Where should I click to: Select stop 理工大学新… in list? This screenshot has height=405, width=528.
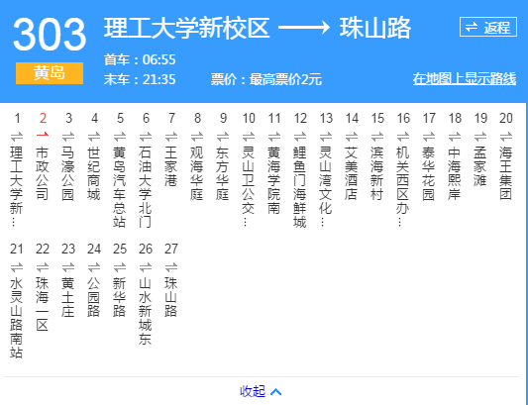[x=16, y=186]
